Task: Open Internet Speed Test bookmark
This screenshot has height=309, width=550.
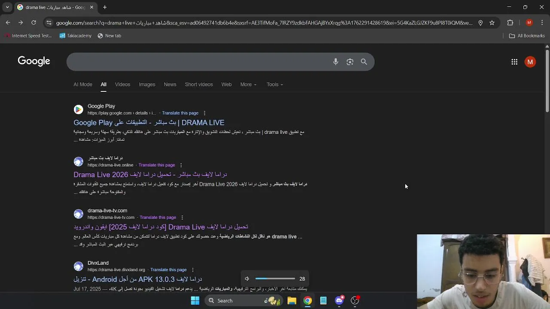Action: [x=28, y=36]
